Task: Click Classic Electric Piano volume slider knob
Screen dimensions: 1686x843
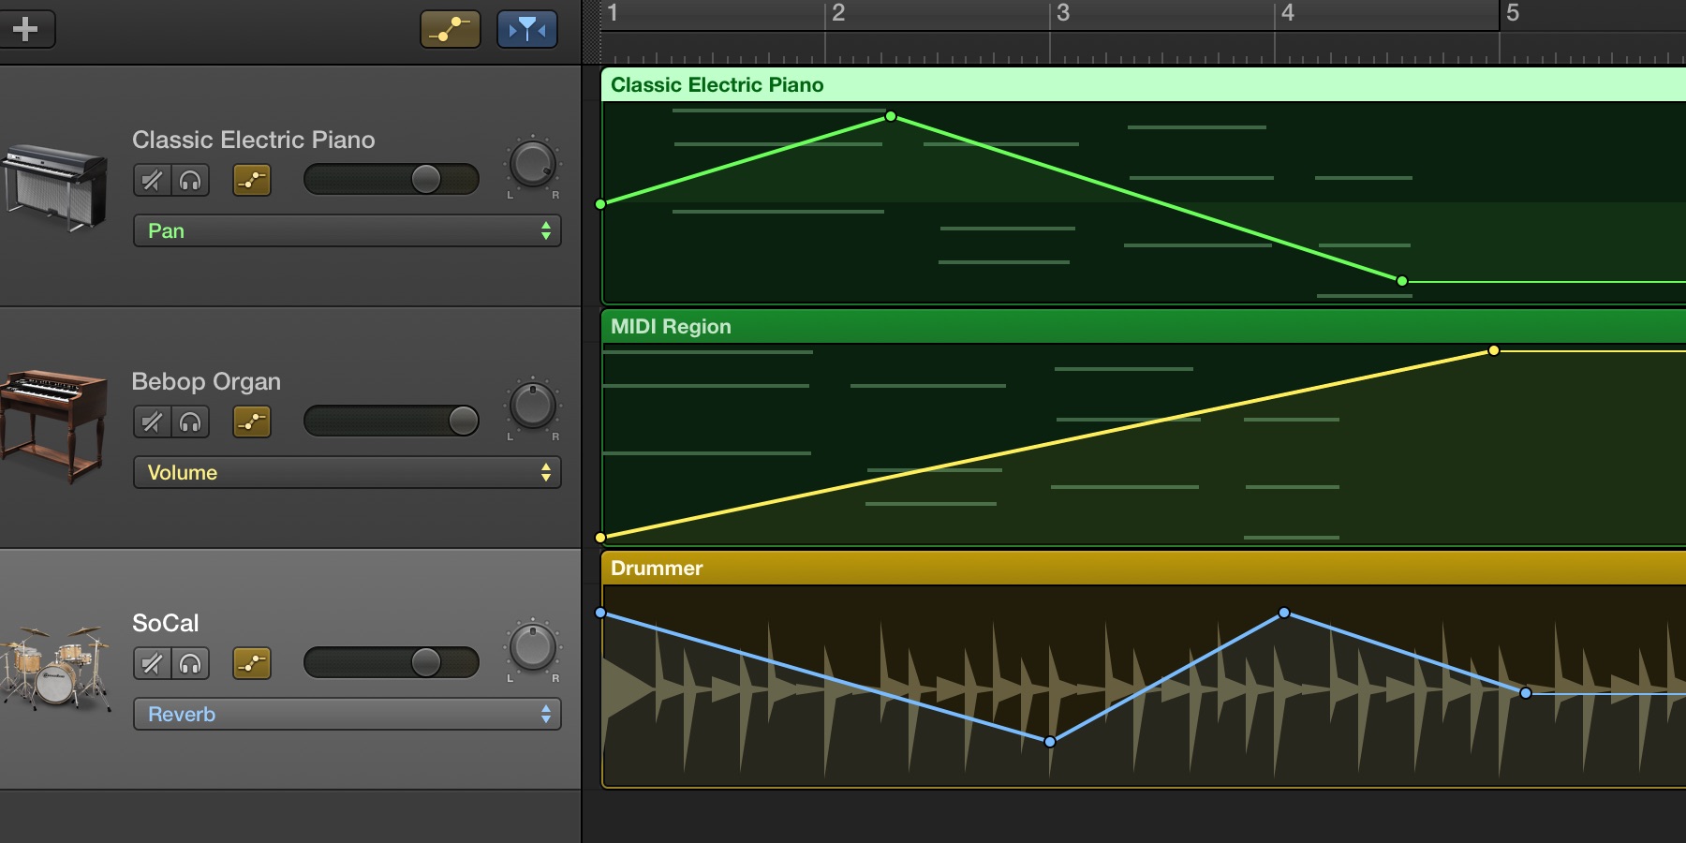Action: (426, 179)
